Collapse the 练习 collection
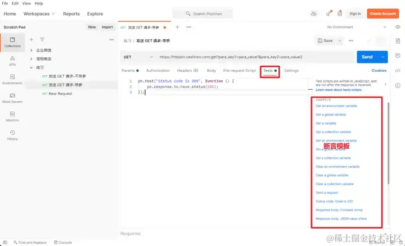 [31, 67]
